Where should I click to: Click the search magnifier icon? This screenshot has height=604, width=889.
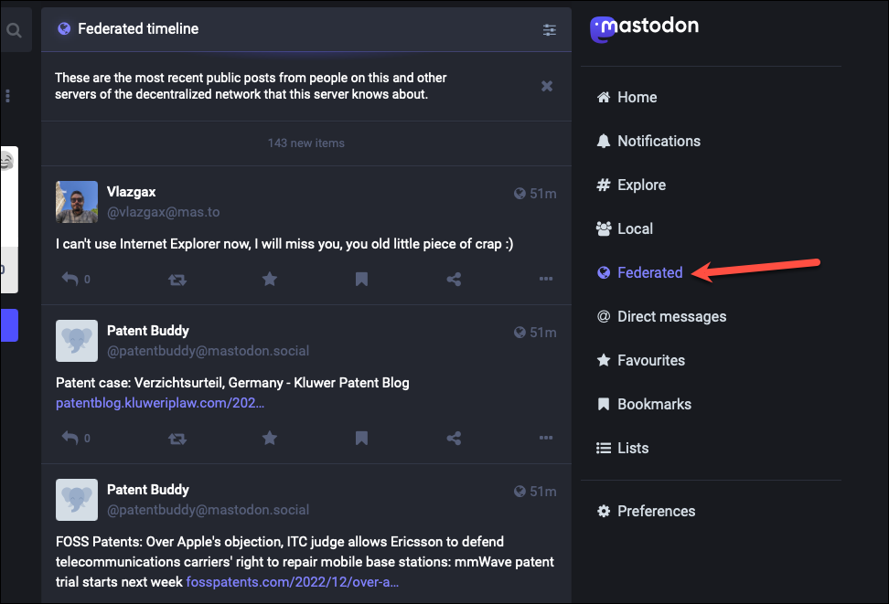pos(14,30)
